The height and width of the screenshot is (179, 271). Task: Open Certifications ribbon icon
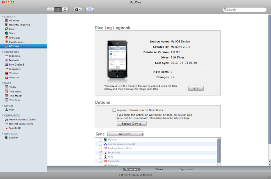click(x=6, y=42)
